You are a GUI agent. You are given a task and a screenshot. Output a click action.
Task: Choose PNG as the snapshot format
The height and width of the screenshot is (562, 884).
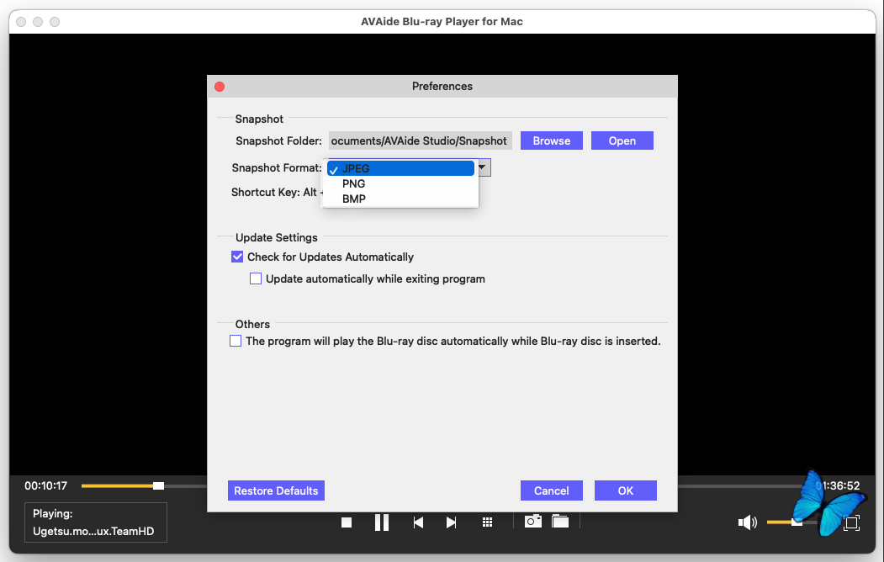point(353,183)
